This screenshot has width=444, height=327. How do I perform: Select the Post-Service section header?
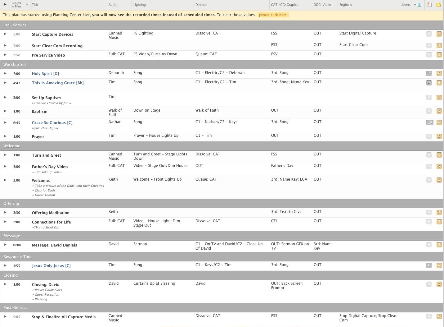pyautogui.click(x=222, y=307)
